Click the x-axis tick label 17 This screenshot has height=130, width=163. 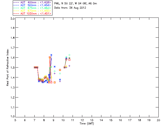tap(130, 120)
